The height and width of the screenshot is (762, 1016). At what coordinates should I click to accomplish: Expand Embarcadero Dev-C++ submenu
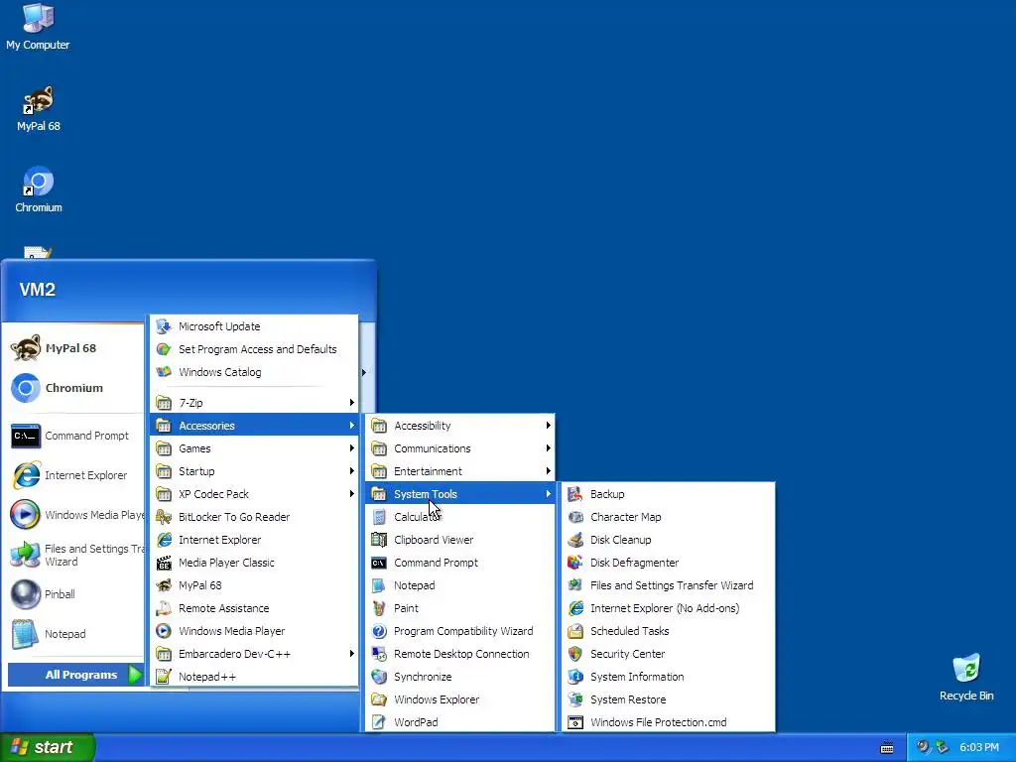(x=254, y=654)
